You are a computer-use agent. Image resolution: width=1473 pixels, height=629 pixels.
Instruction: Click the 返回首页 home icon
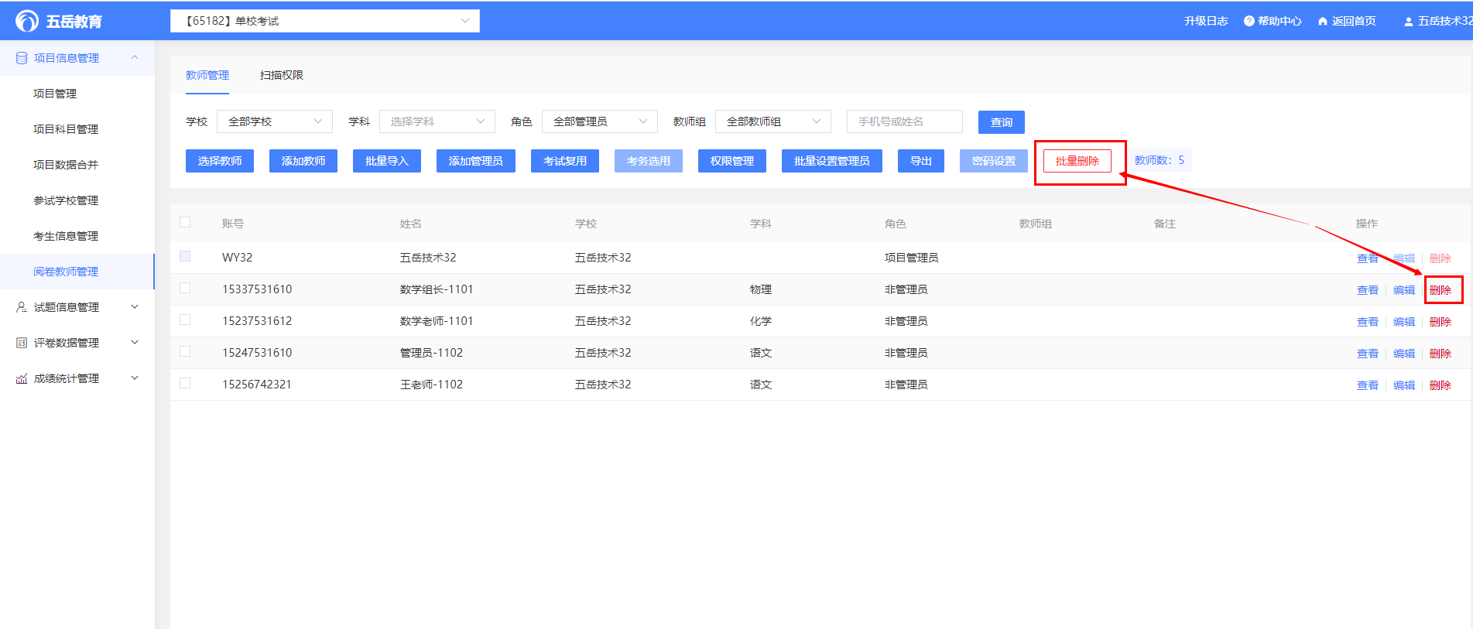coord(1322,21)
